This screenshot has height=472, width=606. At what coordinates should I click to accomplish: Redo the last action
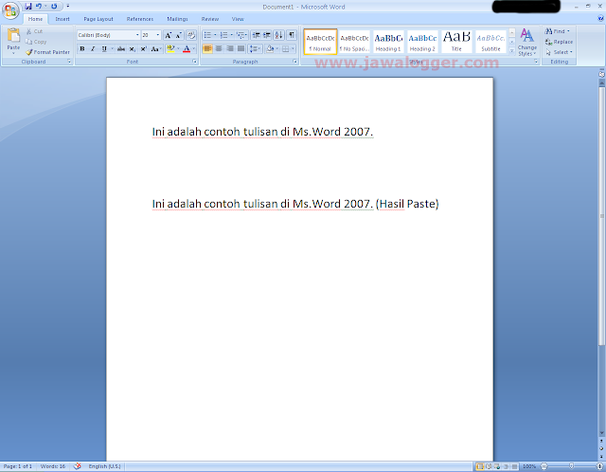pyautogui.click(x=54, y=7)
